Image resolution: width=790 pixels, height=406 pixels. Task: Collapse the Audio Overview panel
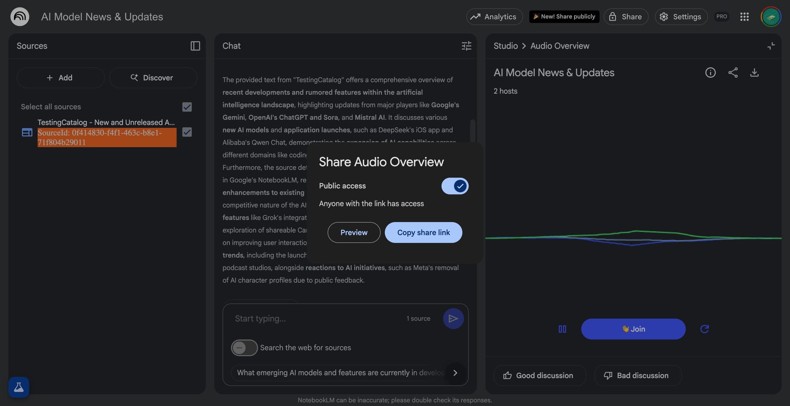tap(771, 46)
